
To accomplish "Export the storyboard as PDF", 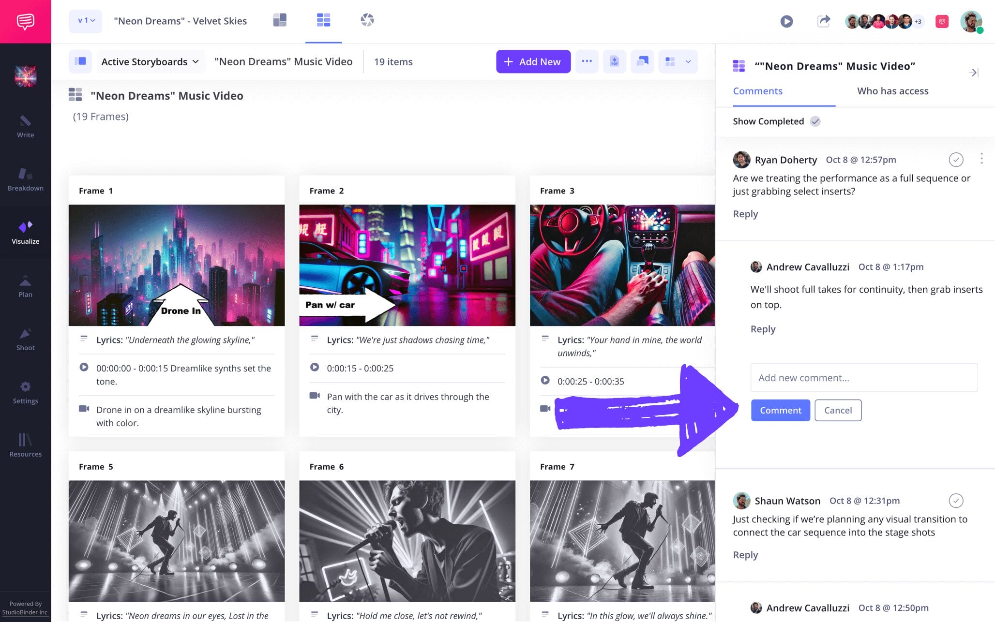I will click(615, 61).
